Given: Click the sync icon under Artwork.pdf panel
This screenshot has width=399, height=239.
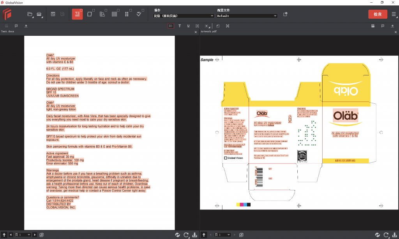Looking at the screenshot, I should coord(377,235).
